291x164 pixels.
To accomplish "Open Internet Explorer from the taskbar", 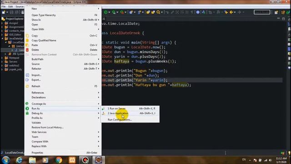I will [19, 160].
